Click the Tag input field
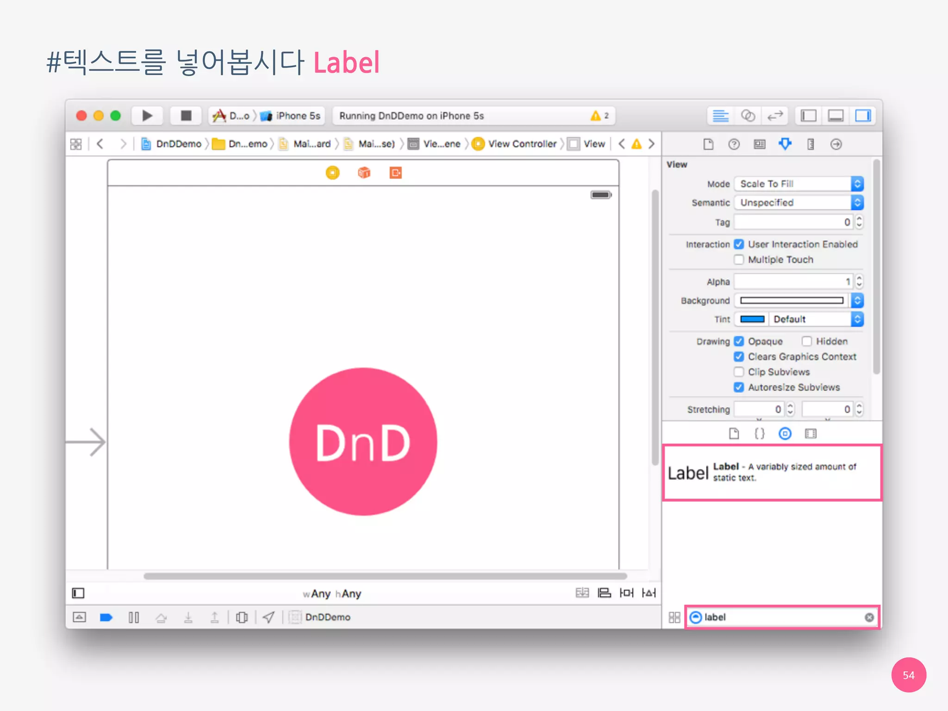Viewport: 948px width, 711px height. pos(793,222)
